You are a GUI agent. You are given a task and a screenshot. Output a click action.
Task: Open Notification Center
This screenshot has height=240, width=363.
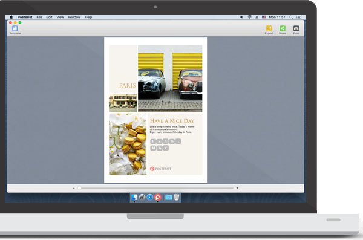[x=299, y=17]
